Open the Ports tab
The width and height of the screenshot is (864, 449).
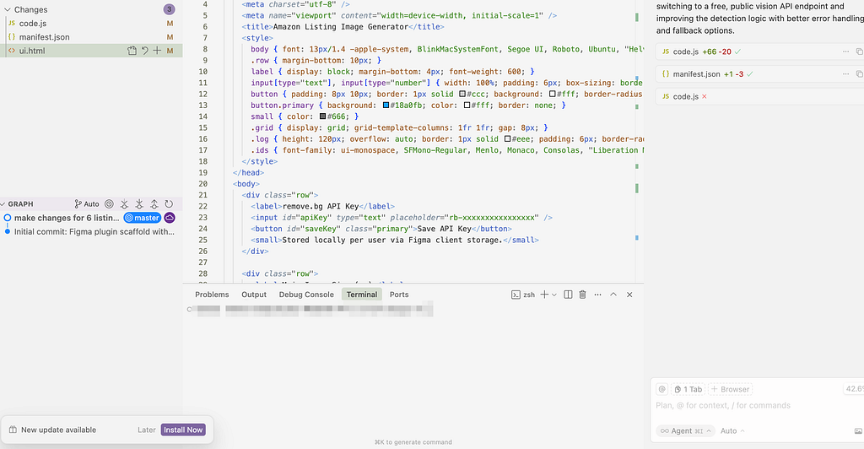point(399,295)
